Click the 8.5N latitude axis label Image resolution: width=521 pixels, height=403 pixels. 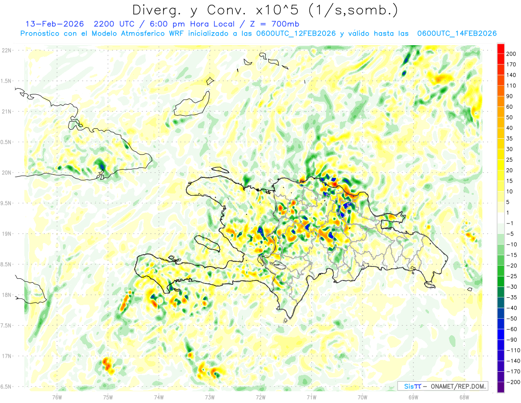pyautogui.click(x=7, y=264)
